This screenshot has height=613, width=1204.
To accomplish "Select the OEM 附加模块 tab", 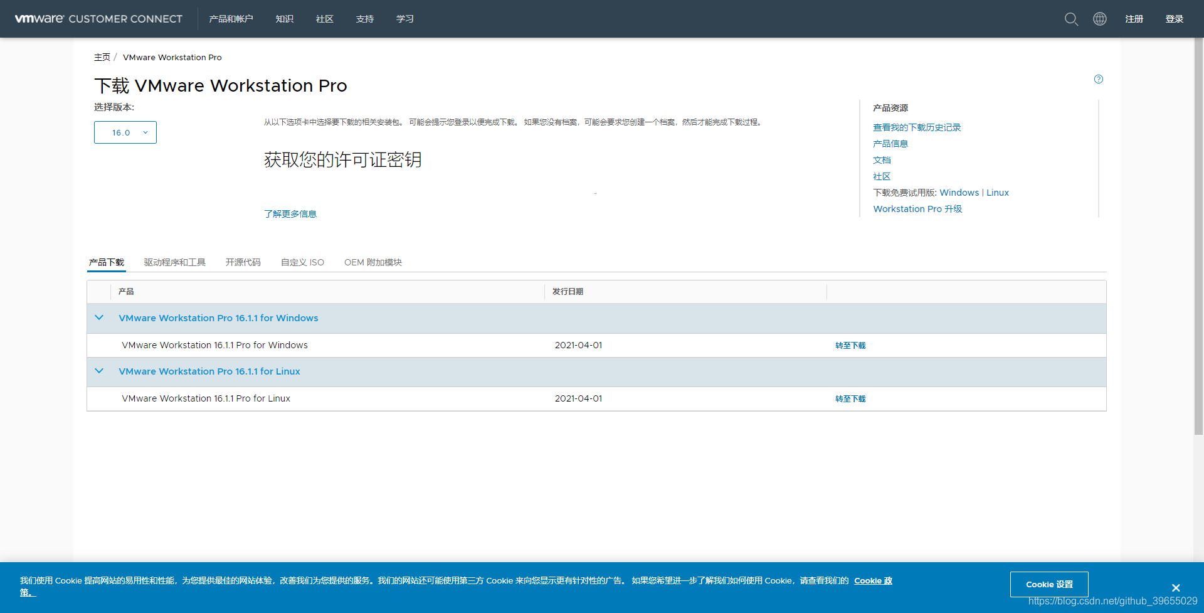I will [x=372, y=262].
